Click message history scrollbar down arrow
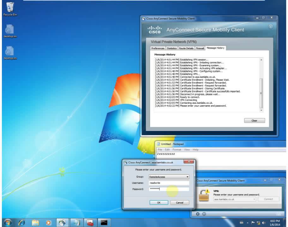 (261, 110)
